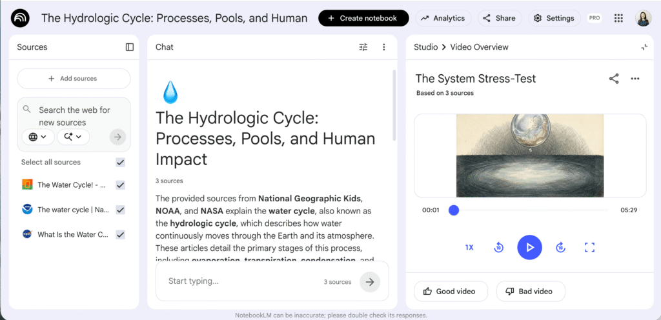Image resolution: width=661 pixels, height=320 pixels.
Task: Skip forward 10 seconds
Action: pyautogui.click(x=560, y=247)
